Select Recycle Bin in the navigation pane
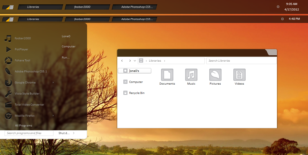The image size is (308, 155). point(136,93)
